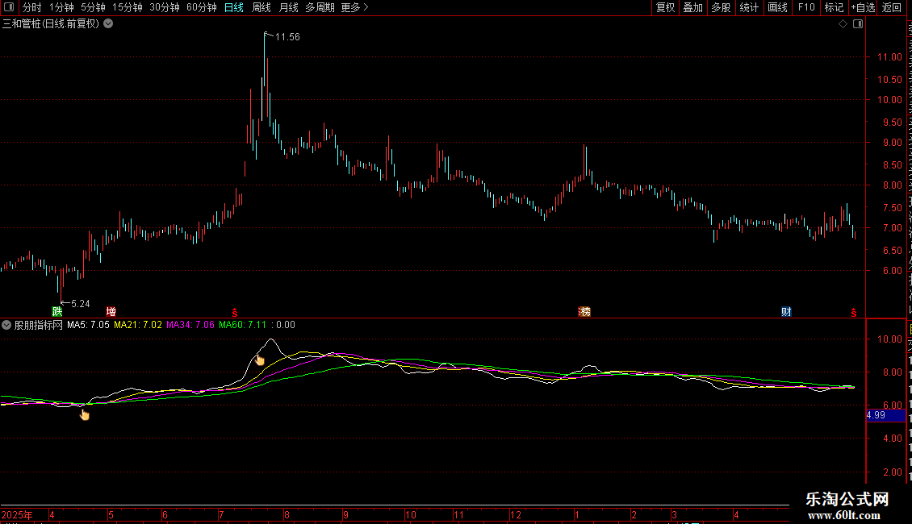The image size is (912, 524).
Task: Select the 5分钟 period tab
Action: tap(93, 7)
